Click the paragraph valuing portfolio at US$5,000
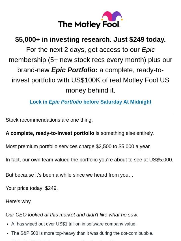The image size is (181, 241). [x=89, y=160]
